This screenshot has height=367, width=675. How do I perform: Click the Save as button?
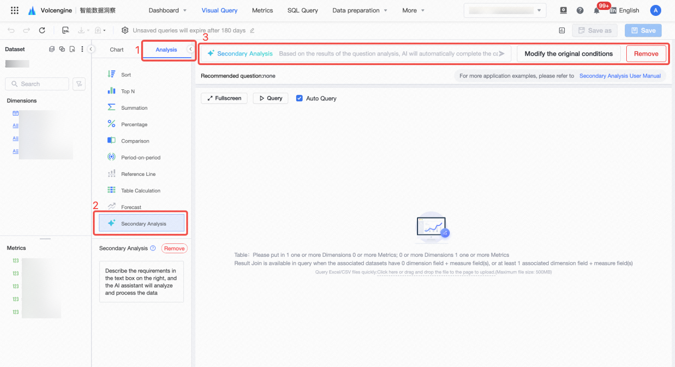pos(595,30)
